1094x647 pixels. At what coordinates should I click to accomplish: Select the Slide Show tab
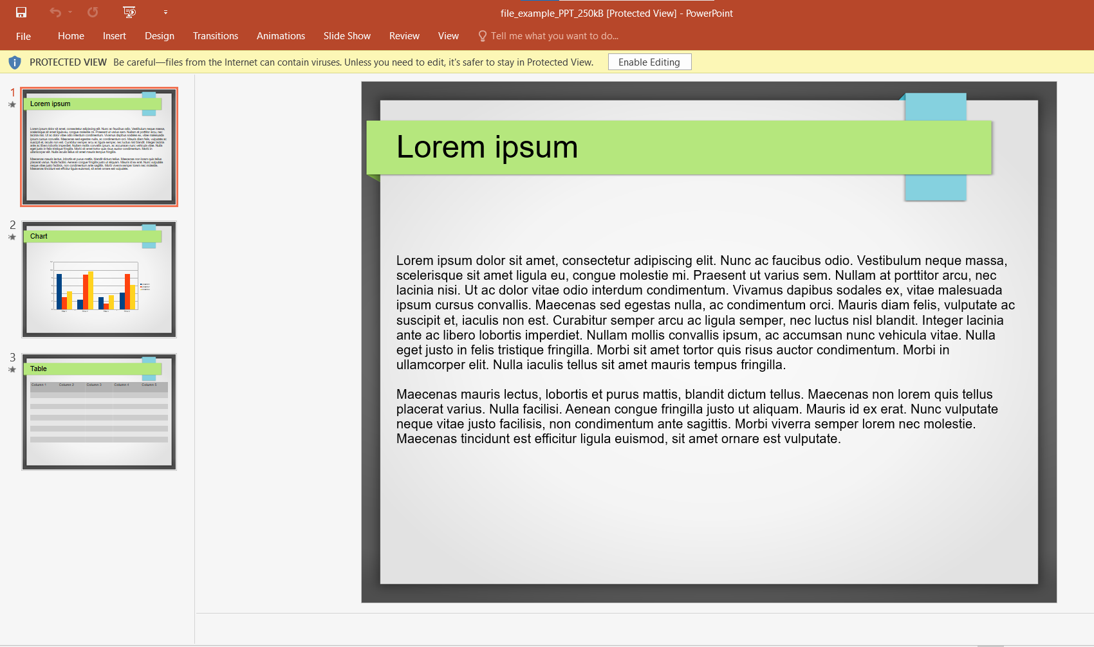(347, 36)
